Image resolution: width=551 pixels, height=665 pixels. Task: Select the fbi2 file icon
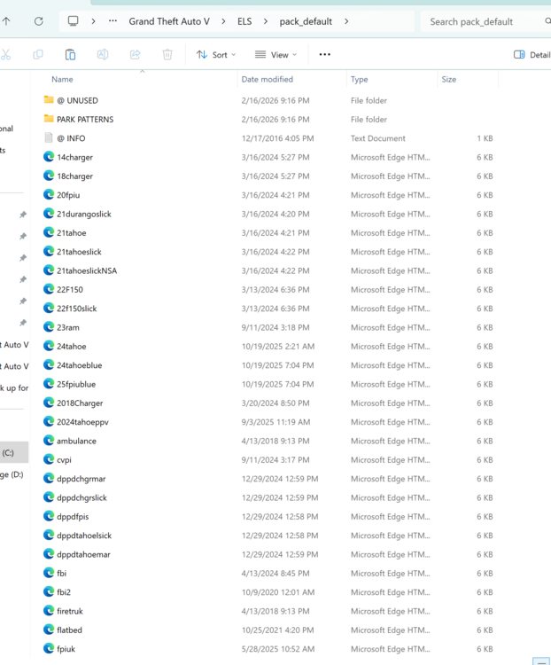[49, 591]
